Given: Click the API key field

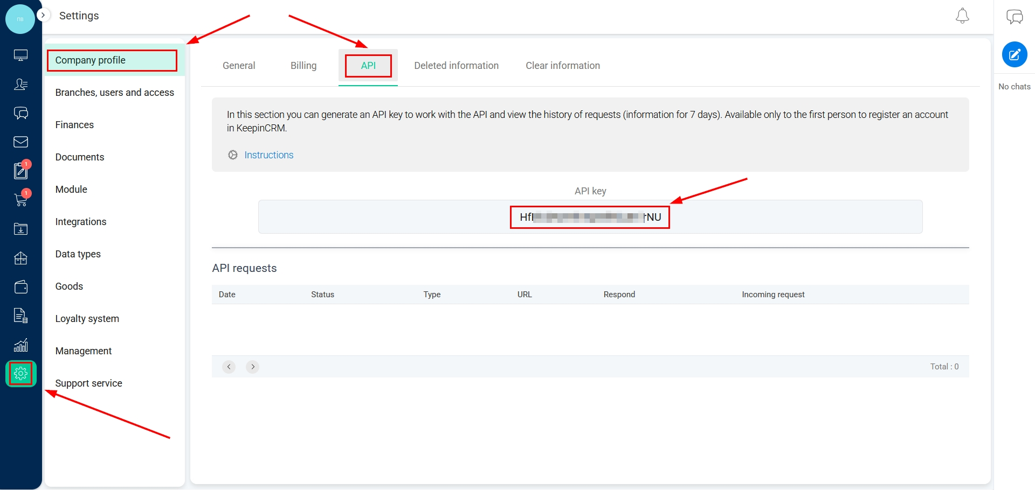Looking at the screenshot, I should click(590, 217).
